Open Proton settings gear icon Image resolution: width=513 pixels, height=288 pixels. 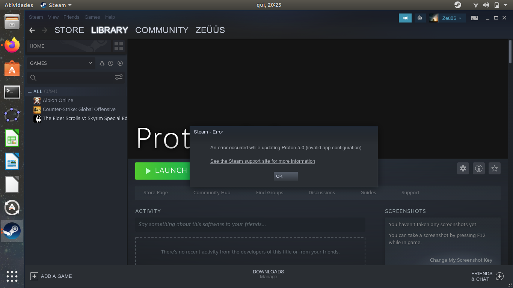(x=463, y=168)
